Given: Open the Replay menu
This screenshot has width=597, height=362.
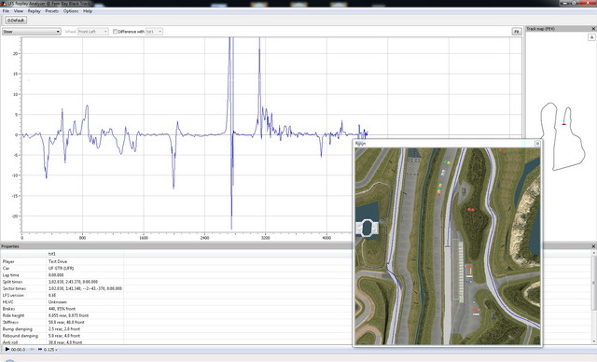Looking at the screenshot, I should [34, 11].
